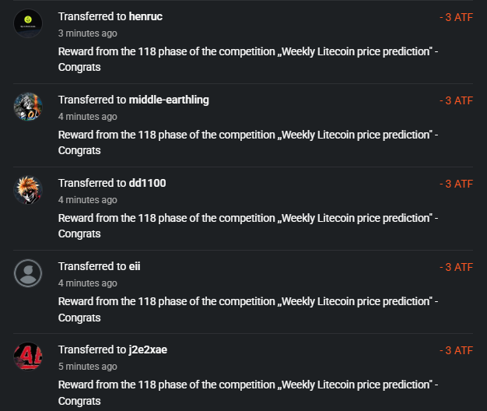Select the -3 ATF amount for dd1100

456,184
